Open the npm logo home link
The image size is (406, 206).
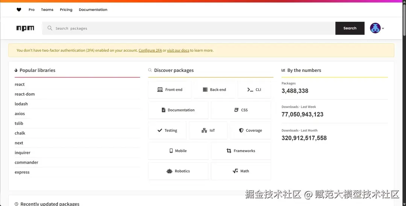pos(25,28)
